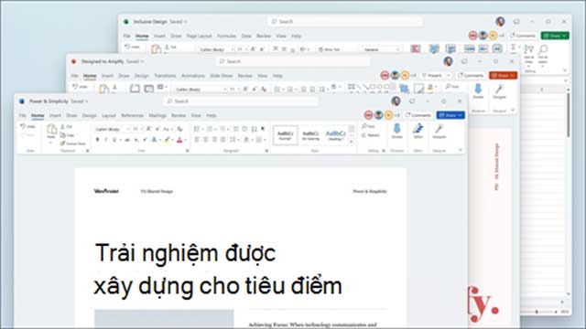Toggle Bold formatting in Word
The height and width of the screenshot is (329, 586).
(97, 140)
